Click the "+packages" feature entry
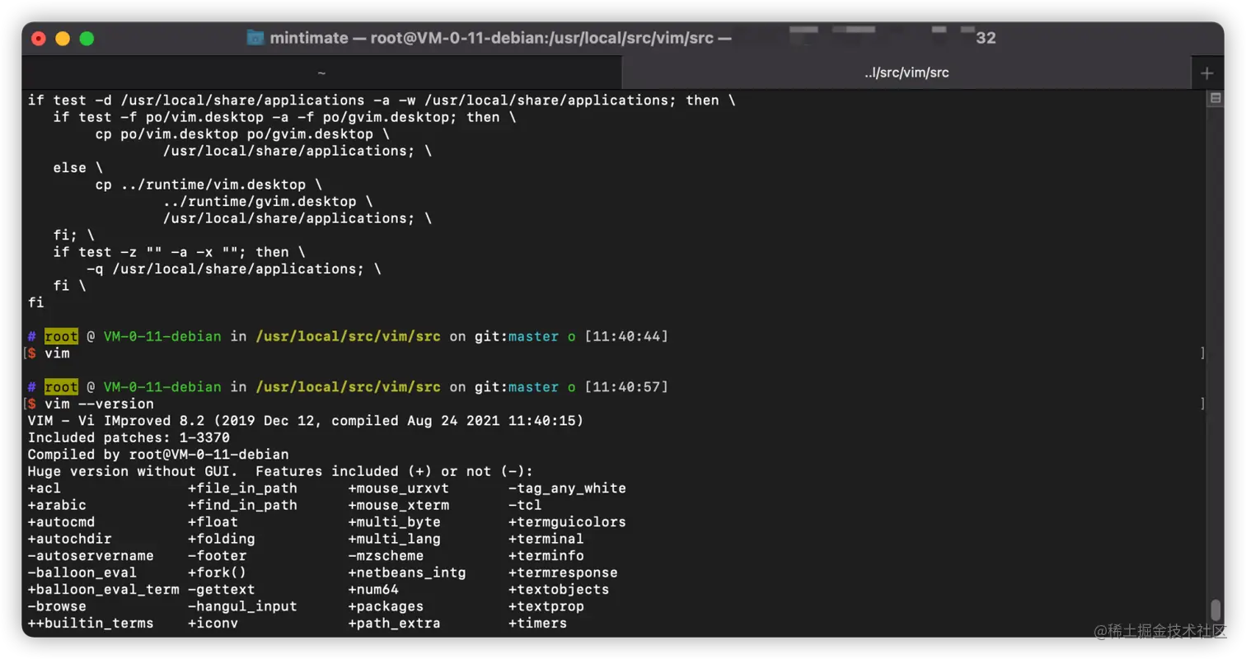 coord(386,606)
